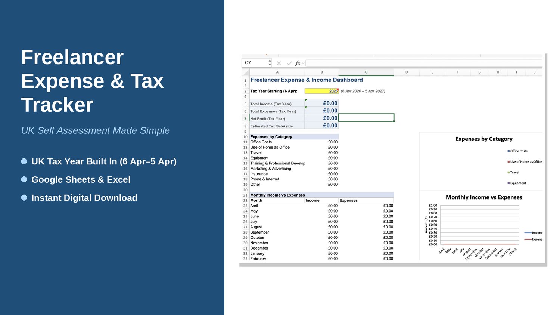Click the Total Expenses (Tax Year) label
The image size is (560, 315).
pyautogui.click(x=273, y=111)
